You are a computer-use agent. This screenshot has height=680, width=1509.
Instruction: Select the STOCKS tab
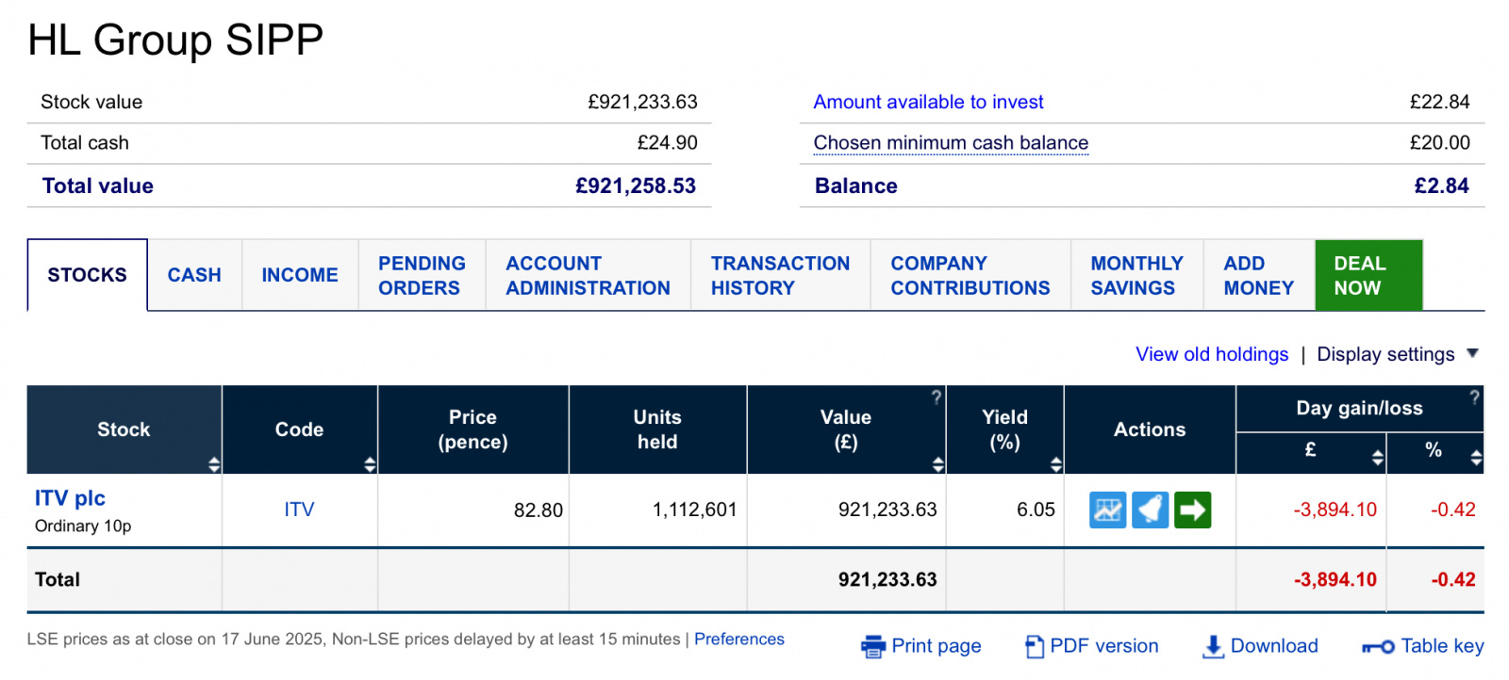tap(87, 275)
